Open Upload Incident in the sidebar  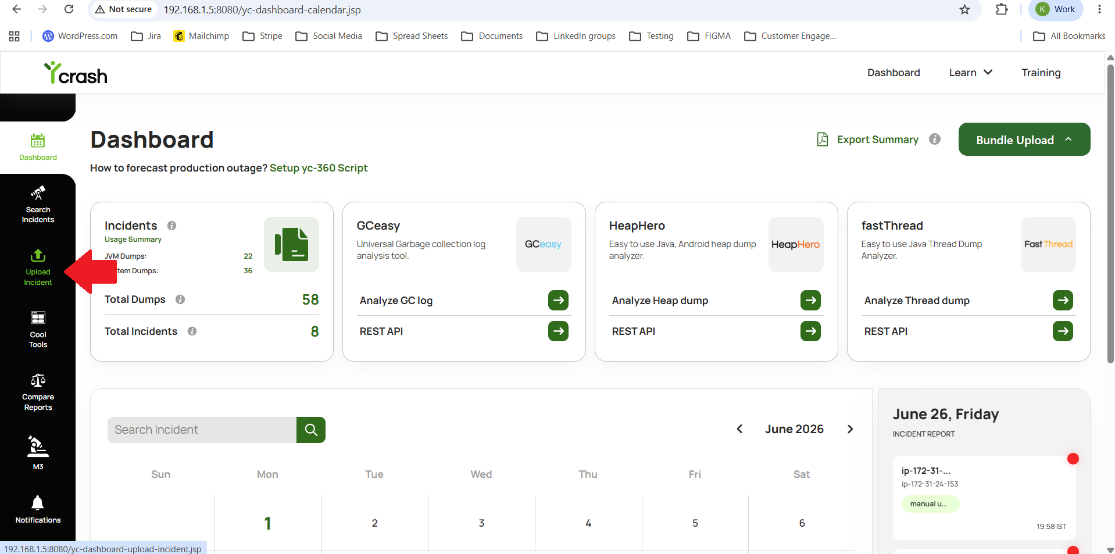[x=38, y=267]
